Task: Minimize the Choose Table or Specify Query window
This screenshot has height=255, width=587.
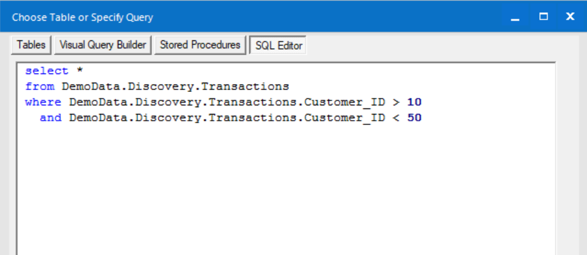Action: click(515, 17)
